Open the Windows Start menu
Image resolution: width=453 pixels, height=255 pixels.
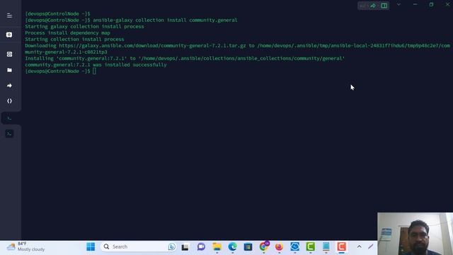click(x=91, y=246)
